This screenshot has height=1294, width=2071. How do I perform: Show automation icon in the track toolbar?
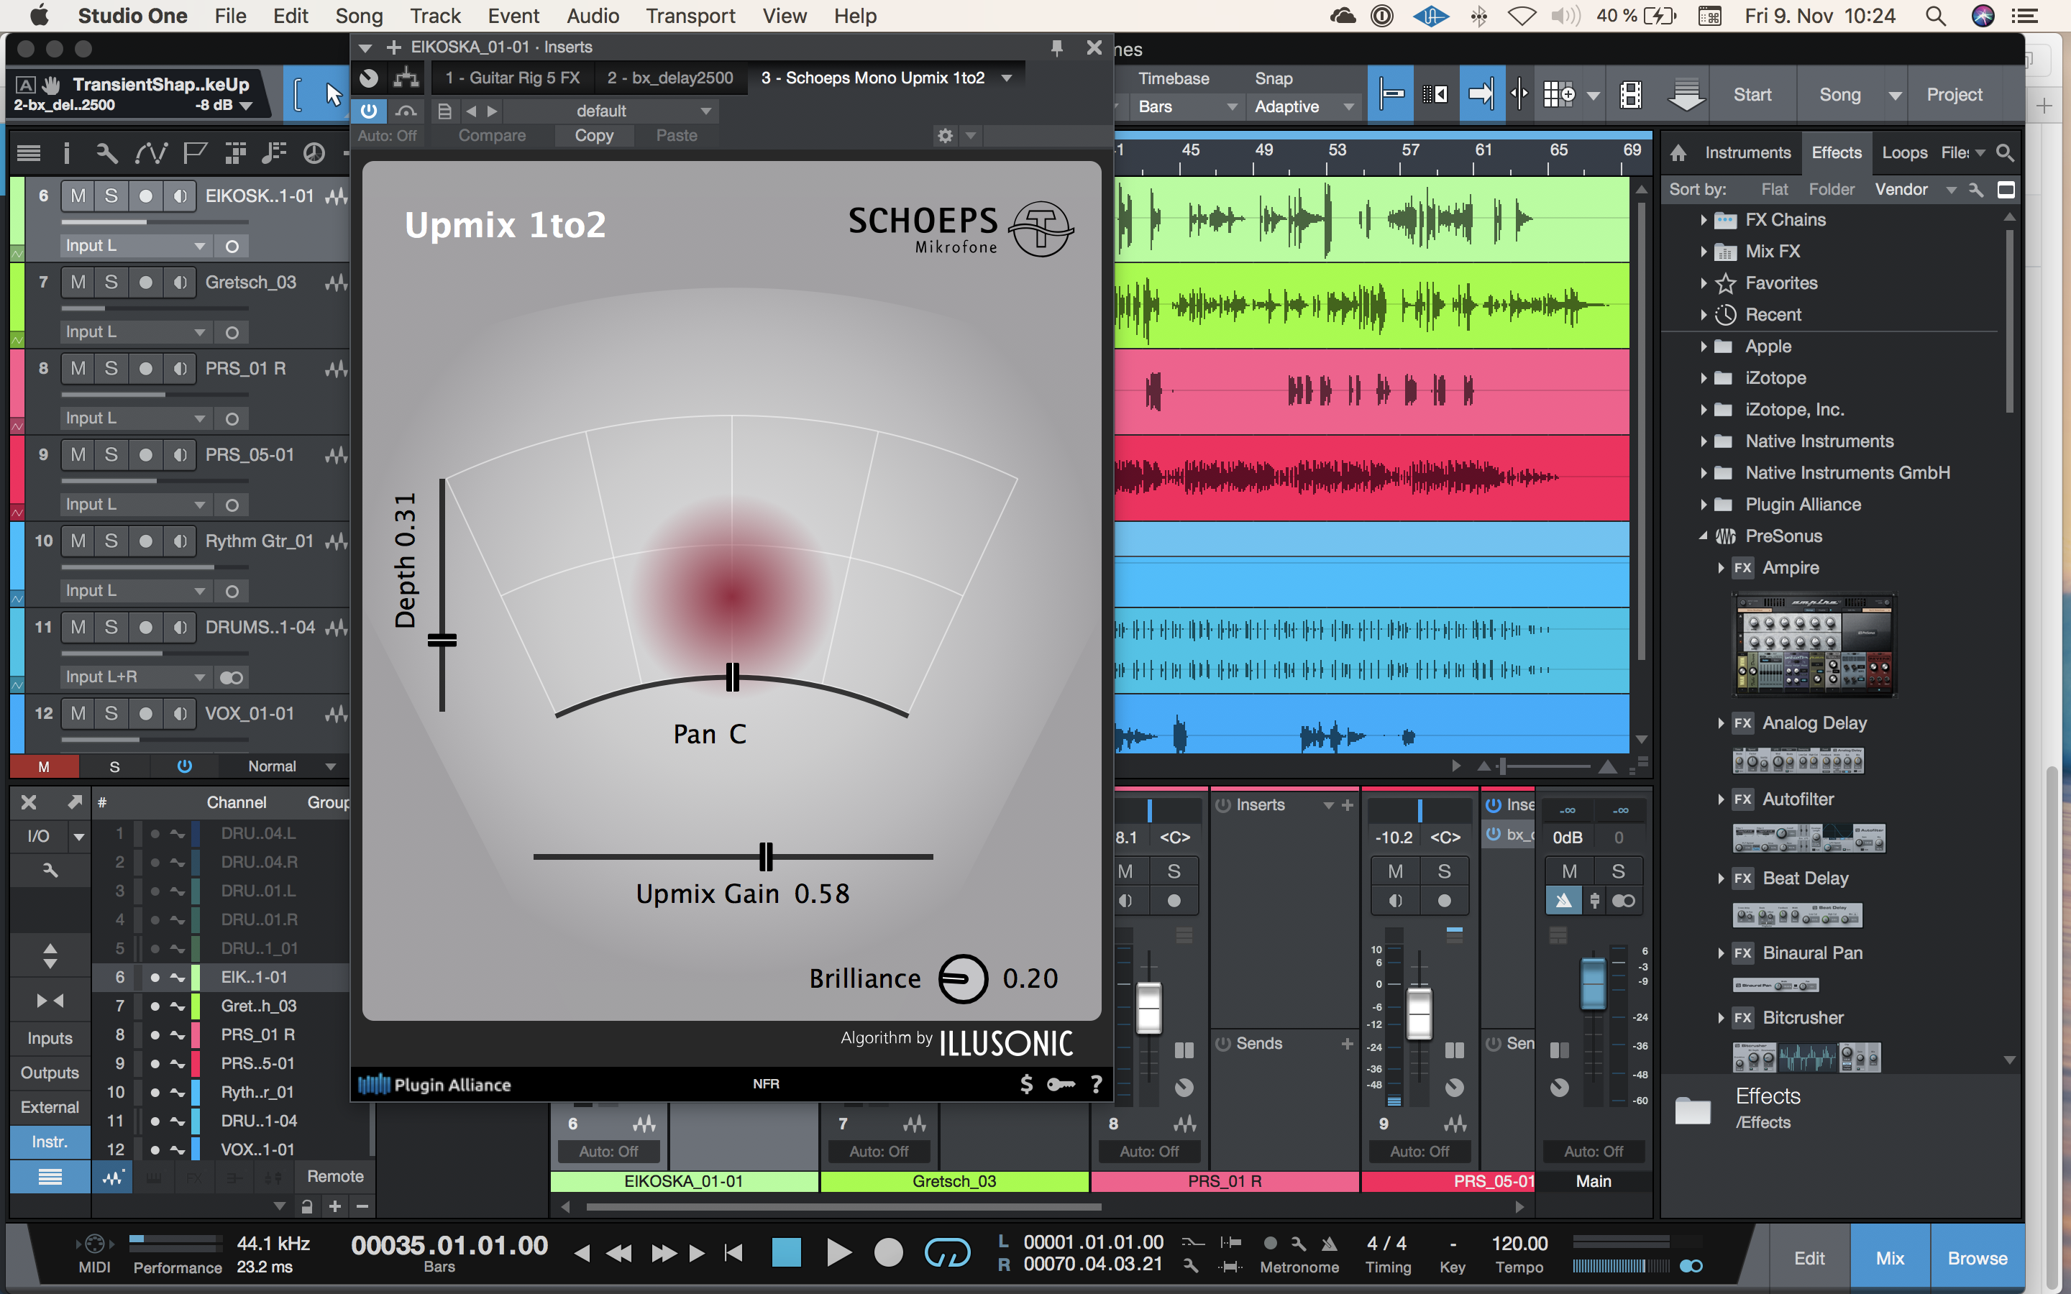click(x=150, y=153)
